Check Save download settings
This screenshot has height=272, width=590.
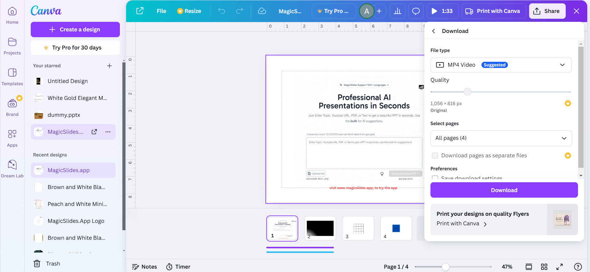coord(435,178)
